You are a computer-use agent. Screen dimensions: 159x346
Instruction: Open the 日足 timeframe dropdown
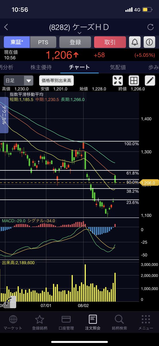click(x=18, y=81)
